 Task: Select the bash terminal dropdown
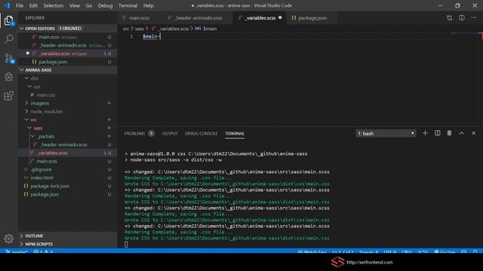[x=386, y=133]
